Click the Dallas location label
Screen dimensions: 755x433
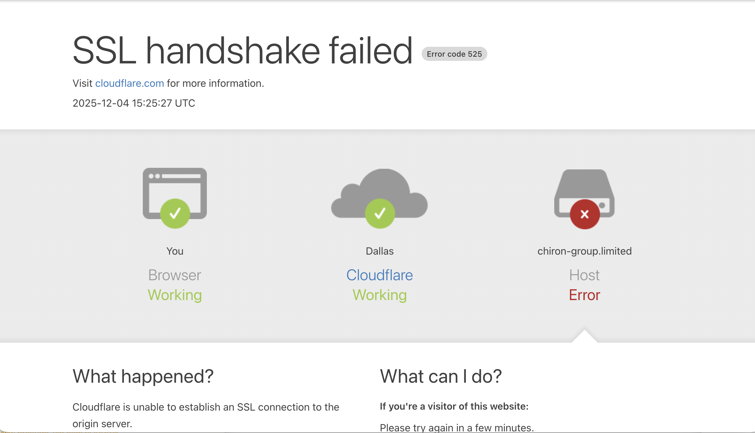click(x=379, y=251)
